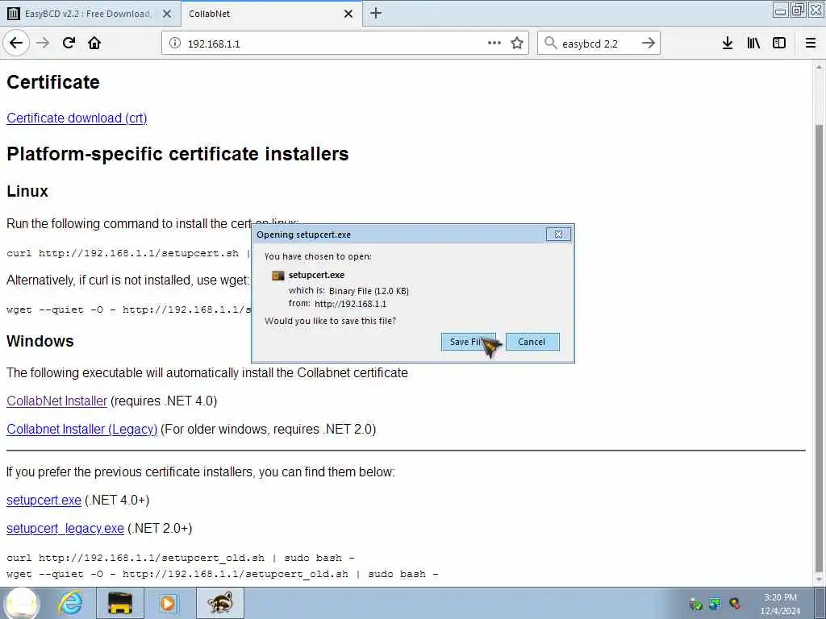Click the easybcd 2.2 search field
The width and height of the screenshot is (826, 619).
pos(599,44)
